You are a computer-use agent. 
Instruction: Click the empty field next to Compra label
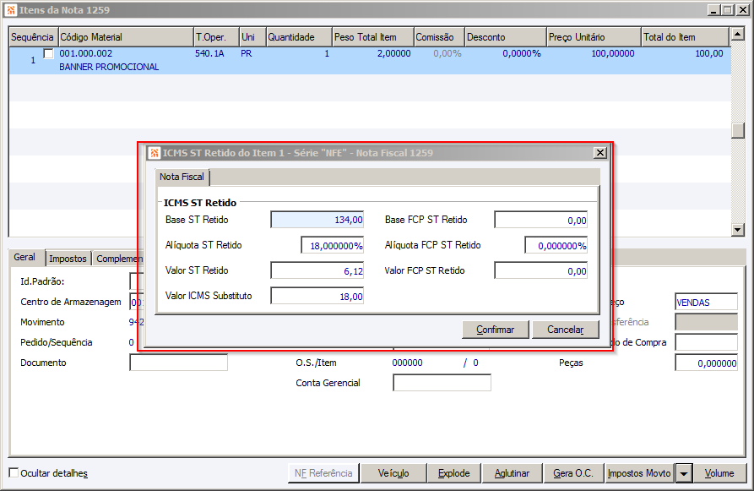[707, 342]
